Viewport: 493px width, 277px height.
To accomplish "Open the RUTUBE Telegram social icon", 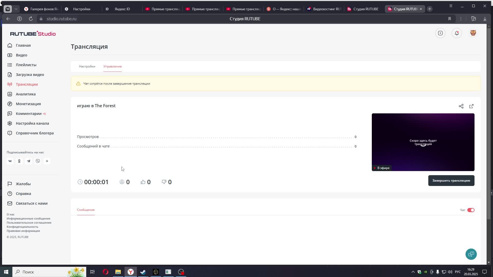I will point(29,161).
